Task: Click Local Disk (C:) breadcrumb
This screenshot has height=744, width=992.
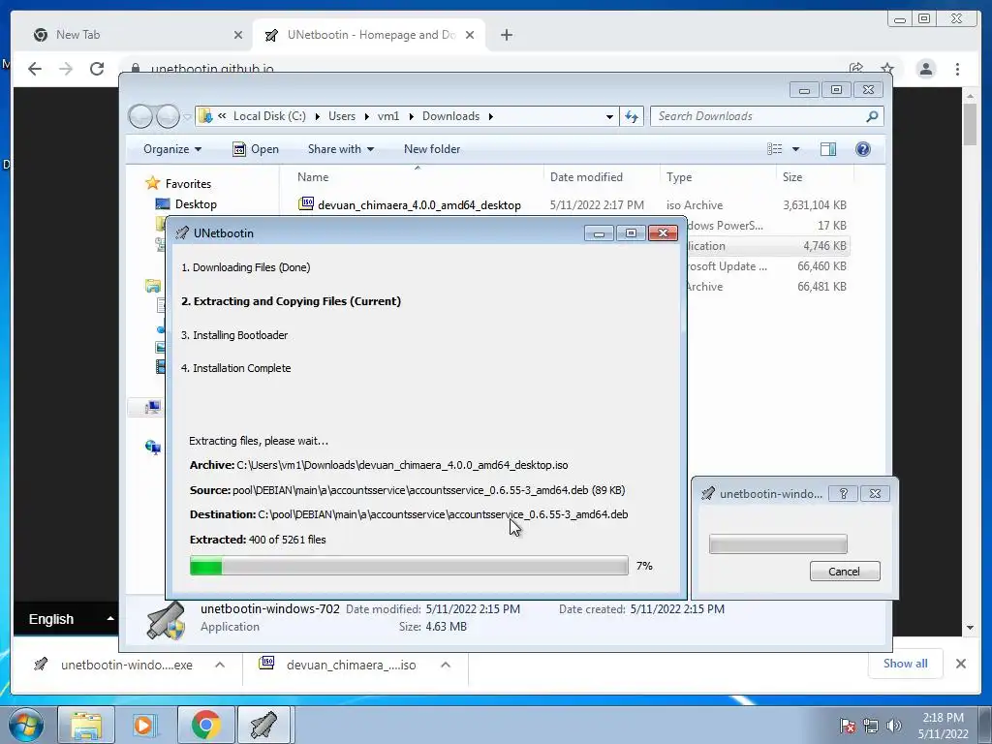Action: [x=269, y=116]
